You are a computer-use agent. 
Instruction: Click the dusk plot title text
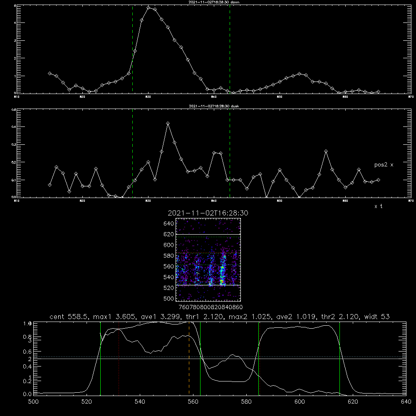pos(214,106)
